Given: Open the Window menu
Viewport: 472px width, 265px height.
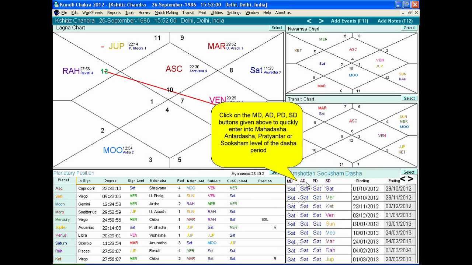Looking at the screenshot, I should tap(252, 13).
